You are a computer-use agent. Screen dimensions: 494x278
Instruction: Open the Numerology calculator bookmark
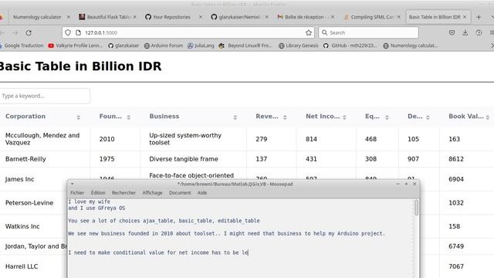(x=411, y=46)
